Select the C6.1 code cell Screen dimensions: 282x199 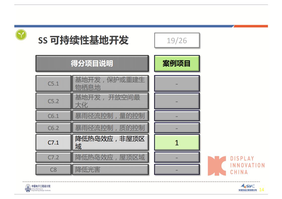[x=54, y=116]
